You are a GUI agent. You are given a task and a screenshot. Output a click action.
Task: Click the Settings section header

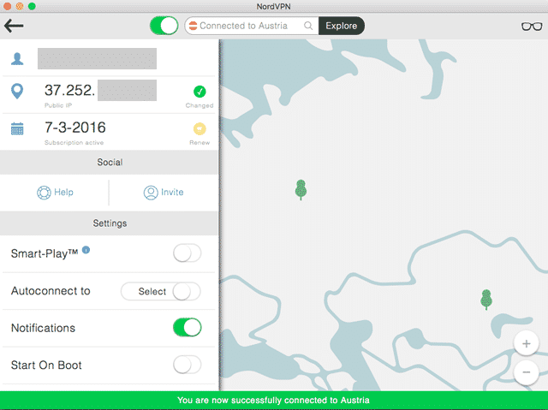(x=109, y=223)
